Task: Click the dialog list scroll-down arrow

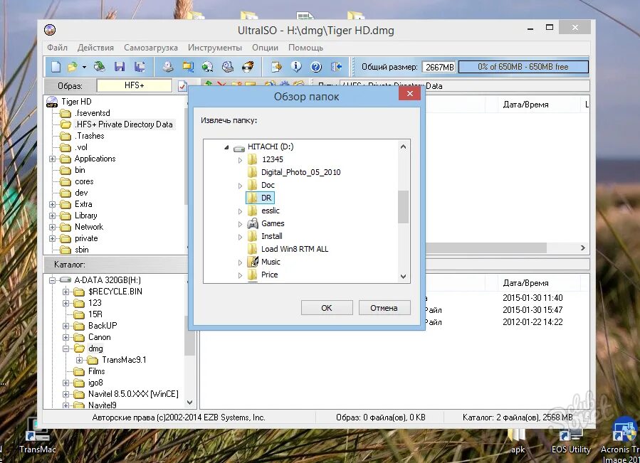Action: click(x=403, y=276)
